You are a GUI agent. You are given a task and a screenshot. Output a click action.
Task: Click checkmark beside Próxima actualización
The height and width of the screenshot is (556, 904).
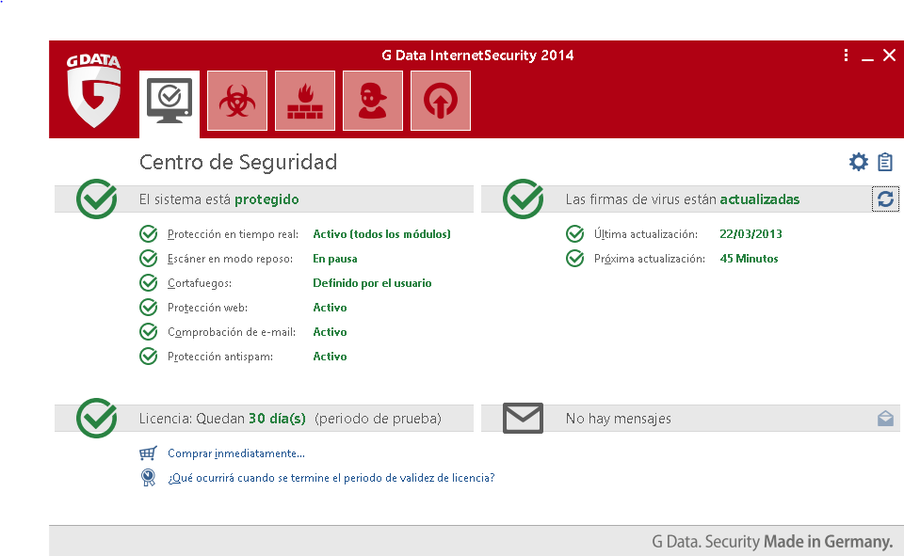pyautogui.click(x=574, y=258)
